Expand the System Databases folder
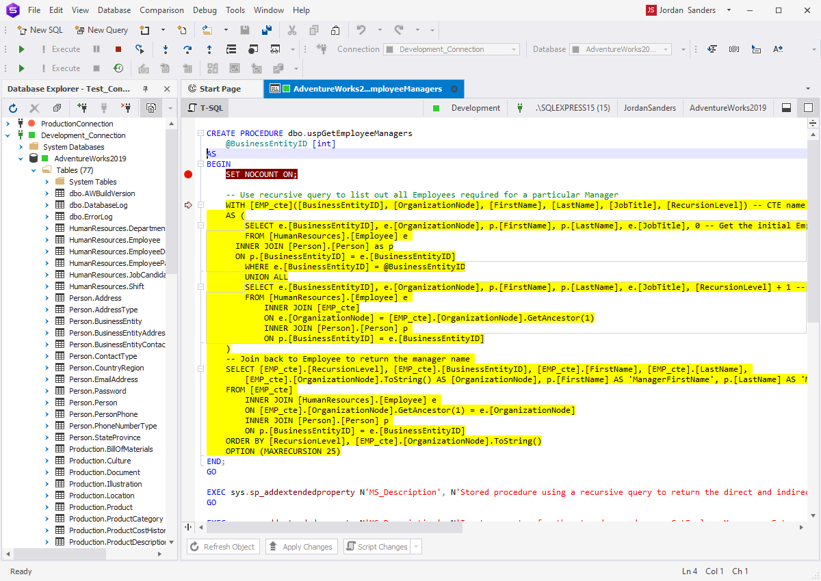The image size is (821, 581). click(x=21, y=146)
